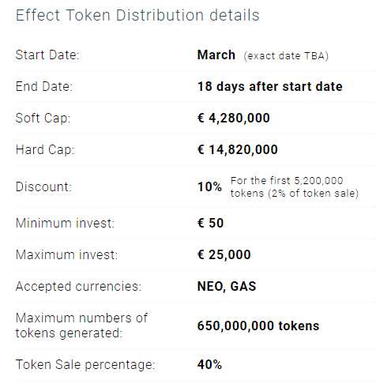Click the NEO, GAS currencies value
376x384 pixels.
point(227,286)
